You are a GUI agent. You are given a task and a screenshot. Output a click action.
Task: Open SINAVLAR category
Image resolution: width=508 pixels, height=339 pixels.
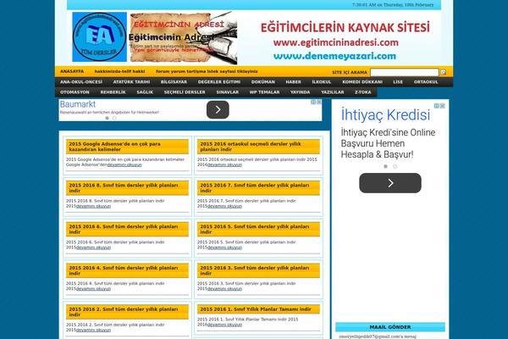point(228,92)
